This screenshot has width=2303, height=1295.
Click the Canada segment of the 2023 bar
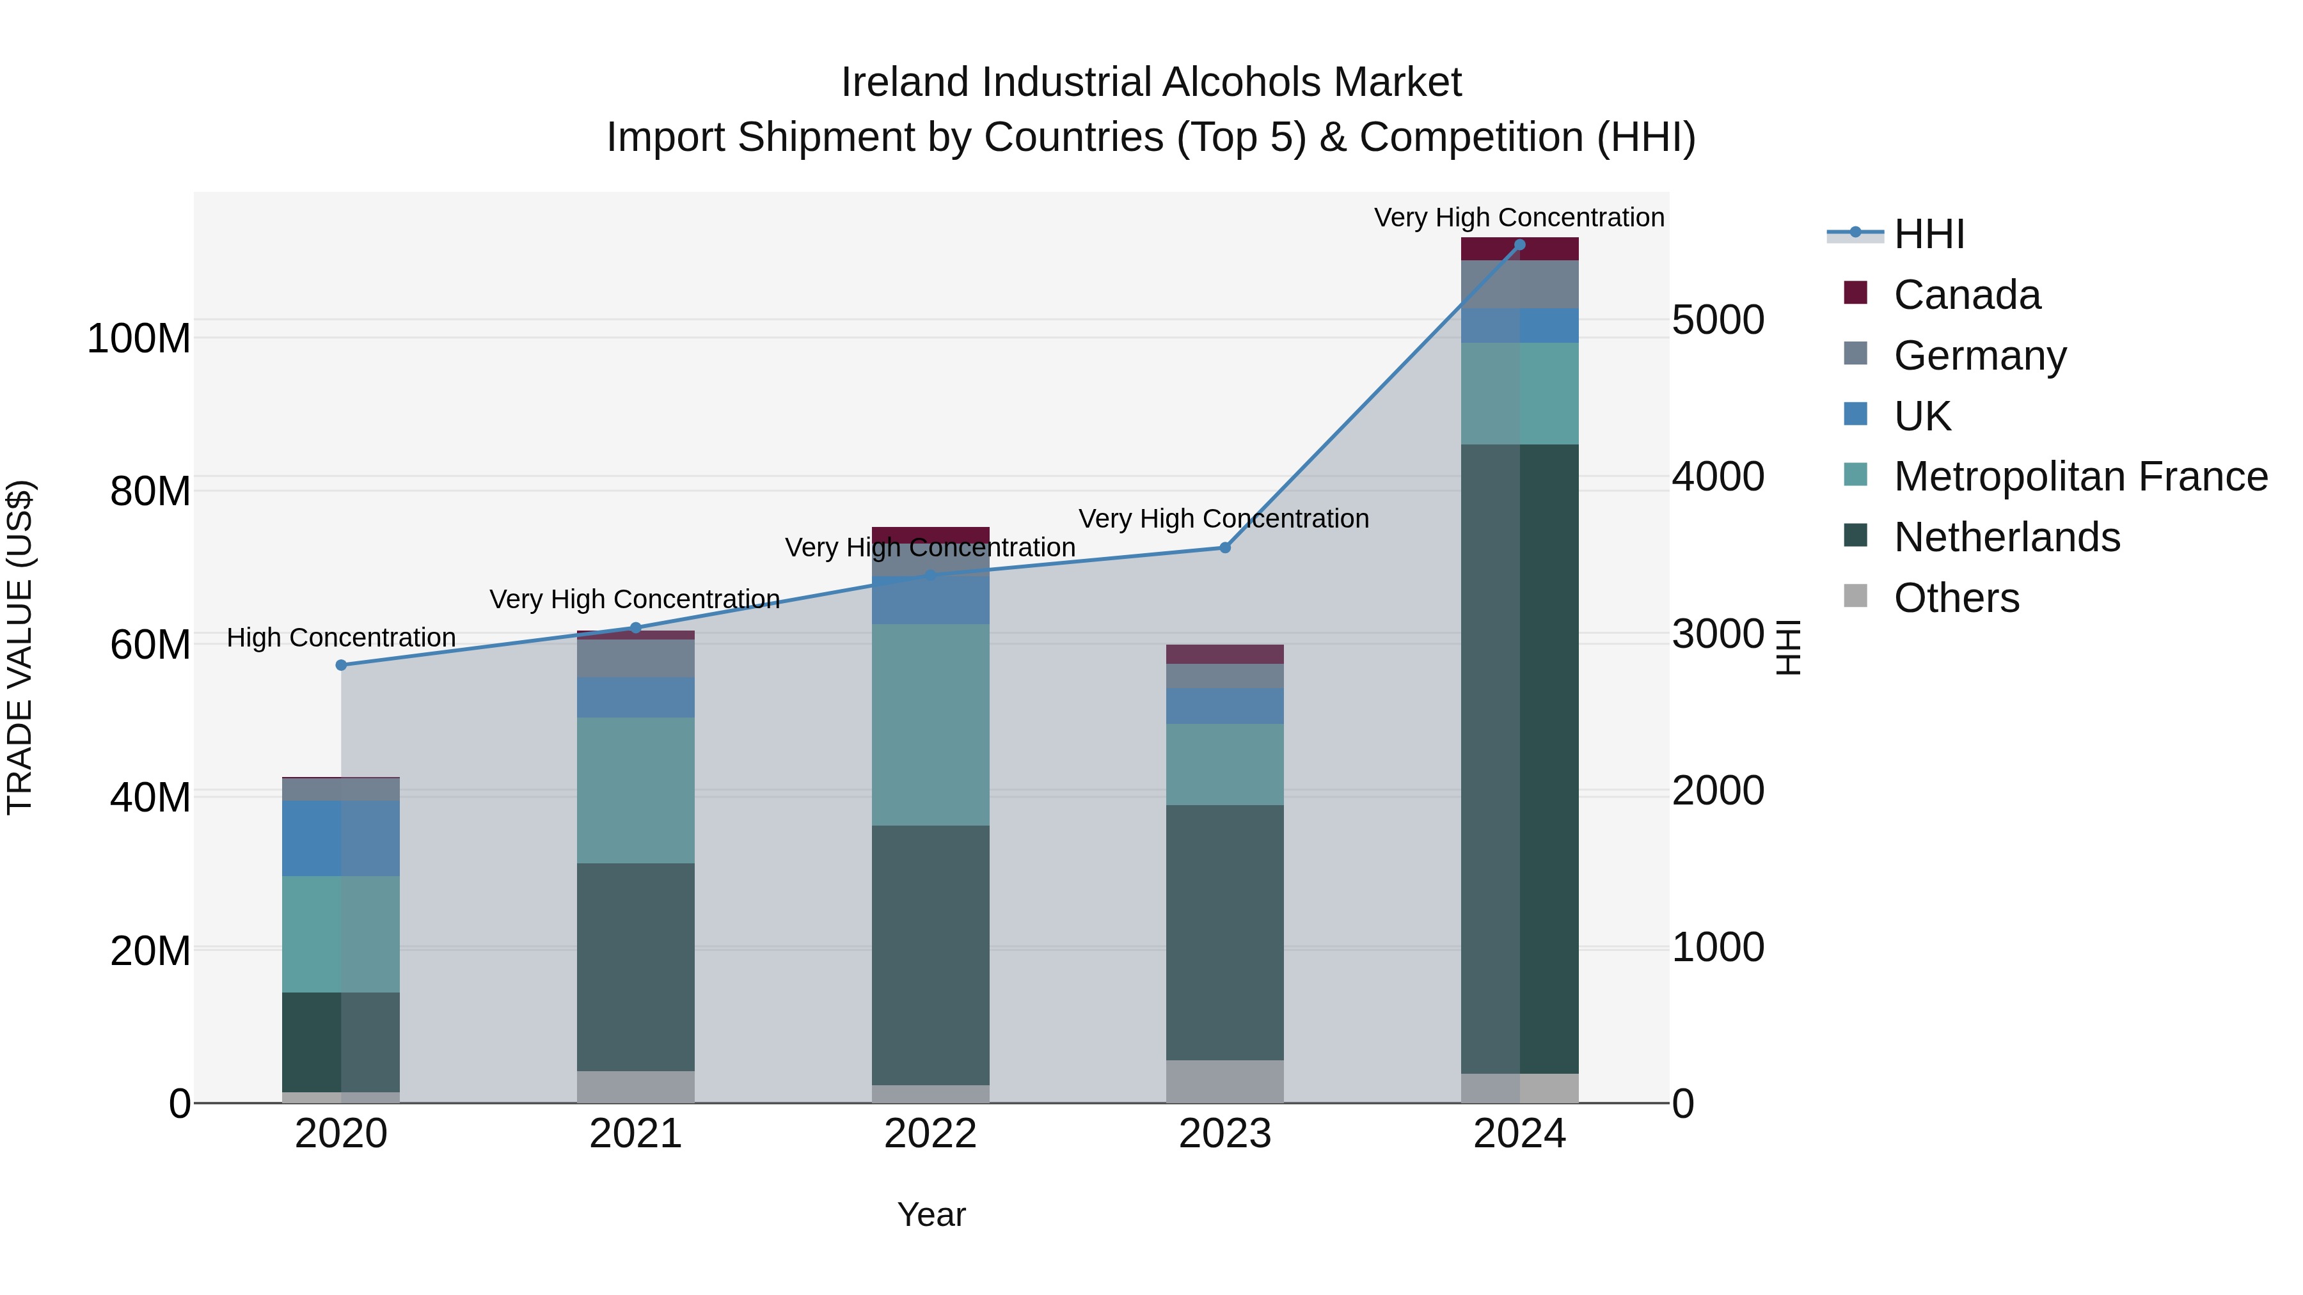[x=1225, y=654]
